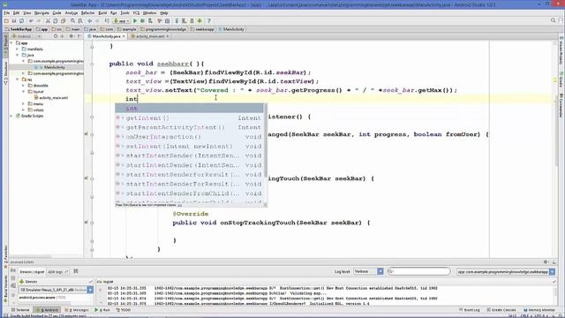Open the app package filter dropdown

click(506, 272)
